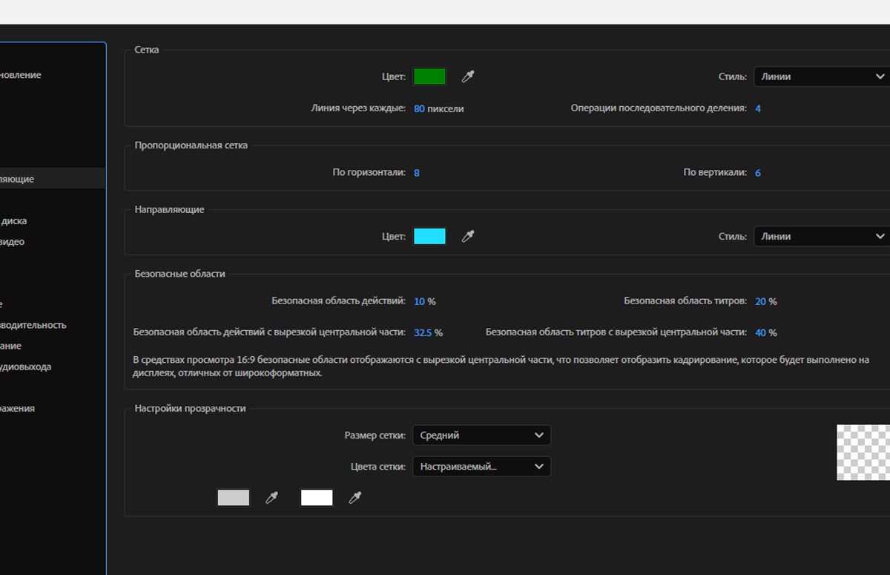Use eyedropper next to gray transparency swatch
The height and width of the screenshot is (575, 890).
(x=272, y=498)
